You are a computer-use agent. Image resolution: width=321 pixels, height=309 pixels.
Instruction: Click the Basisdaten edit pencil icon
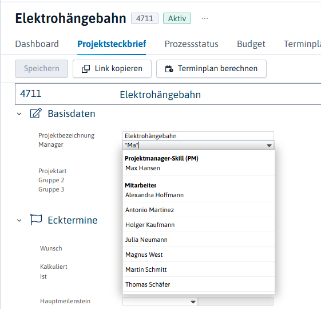pyautogui.click(x=36, y=113)
